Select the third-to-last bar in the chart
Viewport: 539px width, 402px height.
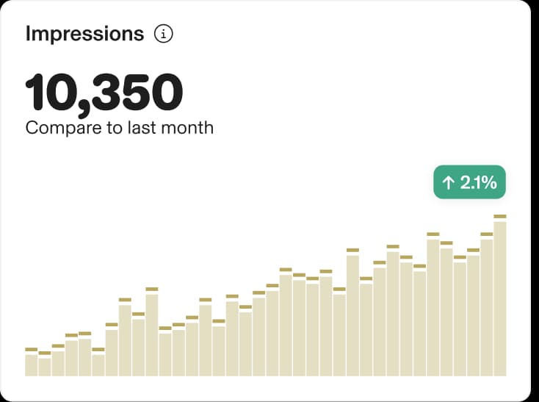point(474,315)
